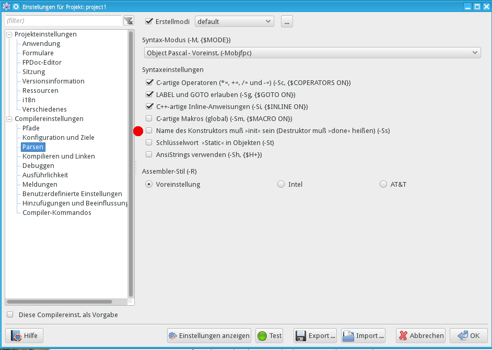
Task: Click the Export floppy disk icon
Action: [300, 336]
